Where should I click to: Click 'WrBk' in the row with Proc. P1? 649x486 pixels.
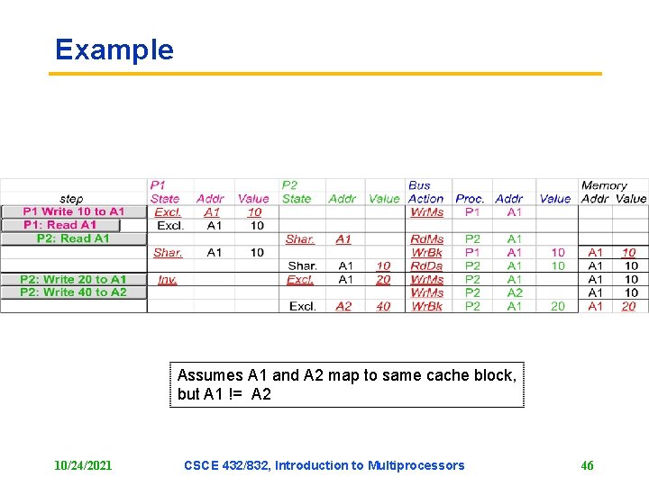[x=426, y=253]
